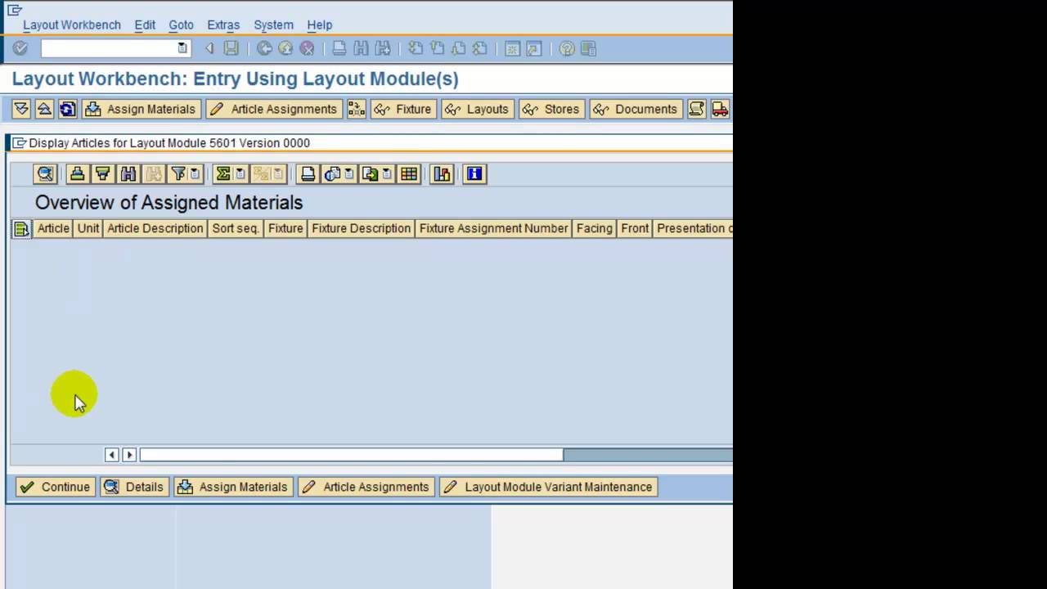
Task: Click the Customize local layout icon
Action: 588,49
